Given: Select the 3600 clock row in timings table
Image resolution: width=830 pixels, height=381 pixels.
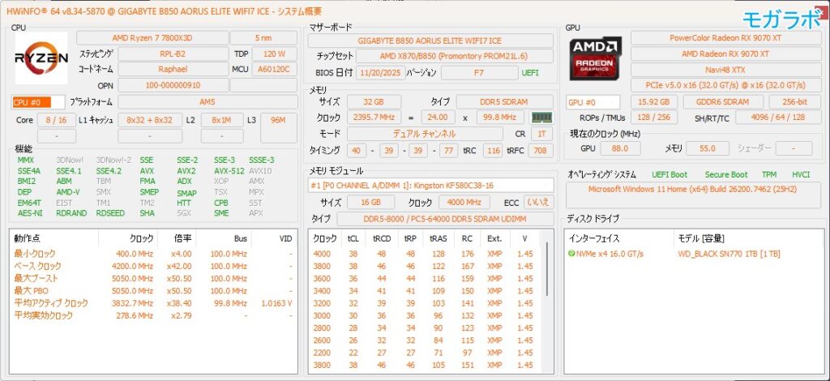Looking at the screenshot, I should click(x=426, y=278).
